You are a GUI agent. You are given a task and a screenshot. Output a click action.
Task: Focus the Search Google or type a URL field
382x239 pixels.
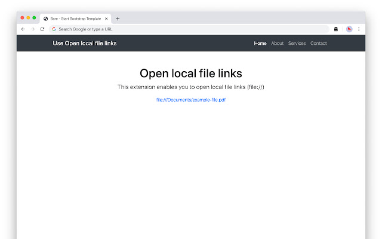tap(189, 29)
